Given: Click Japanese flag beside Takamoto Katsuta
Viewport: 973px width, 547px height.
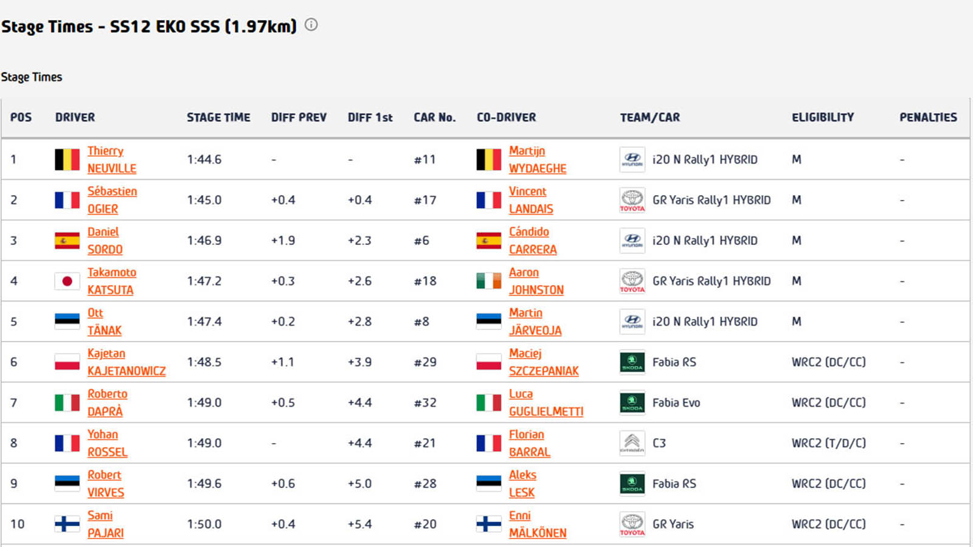Looking at the screenshot, I should coord(67,281).
